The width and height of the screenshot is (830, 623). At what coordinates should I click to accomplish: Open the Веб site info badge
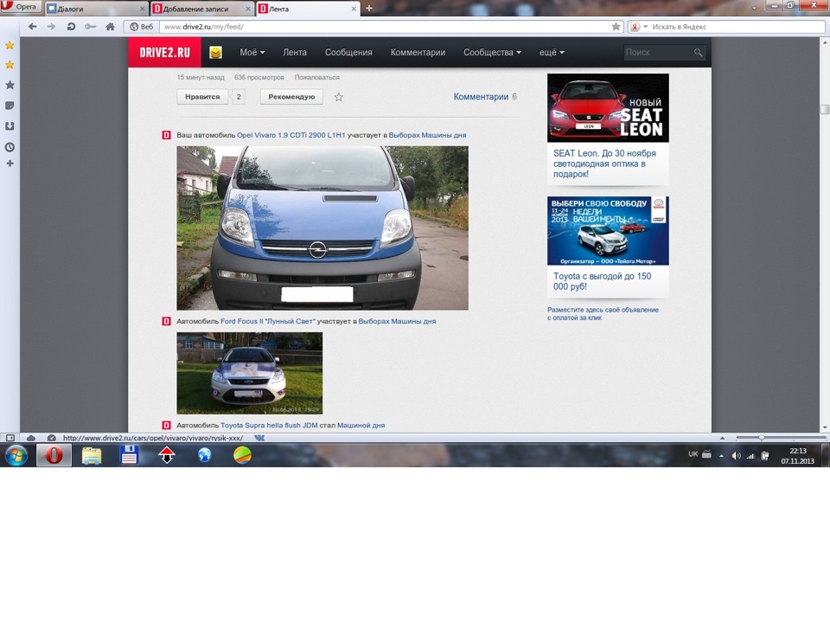(x=142, y=27)
